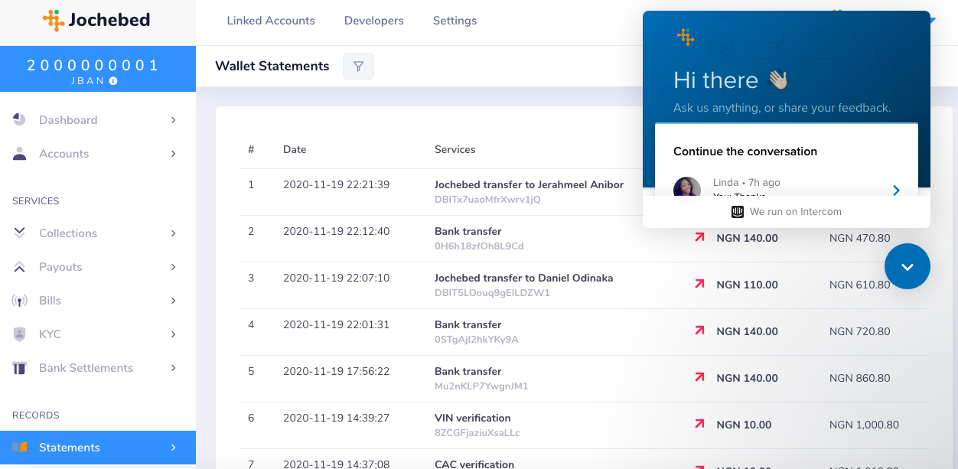Select Bank Settlements in the sidebar
958x469 pixels.
coord(98,368)
